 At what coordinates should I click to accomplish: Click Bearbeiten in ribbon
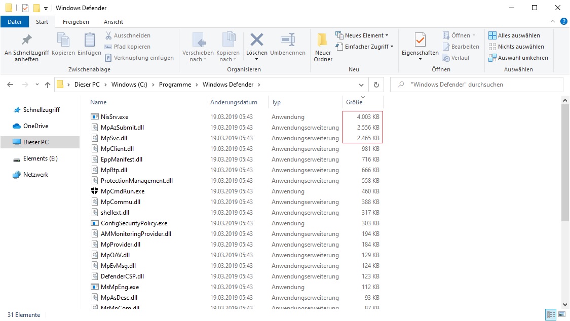point(461,47)
